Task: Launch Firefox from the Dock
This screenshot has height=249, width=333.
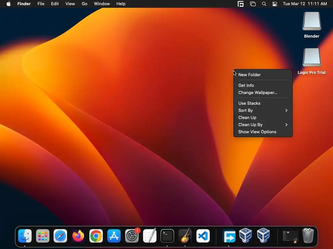Action: click(x=78, y=236)
